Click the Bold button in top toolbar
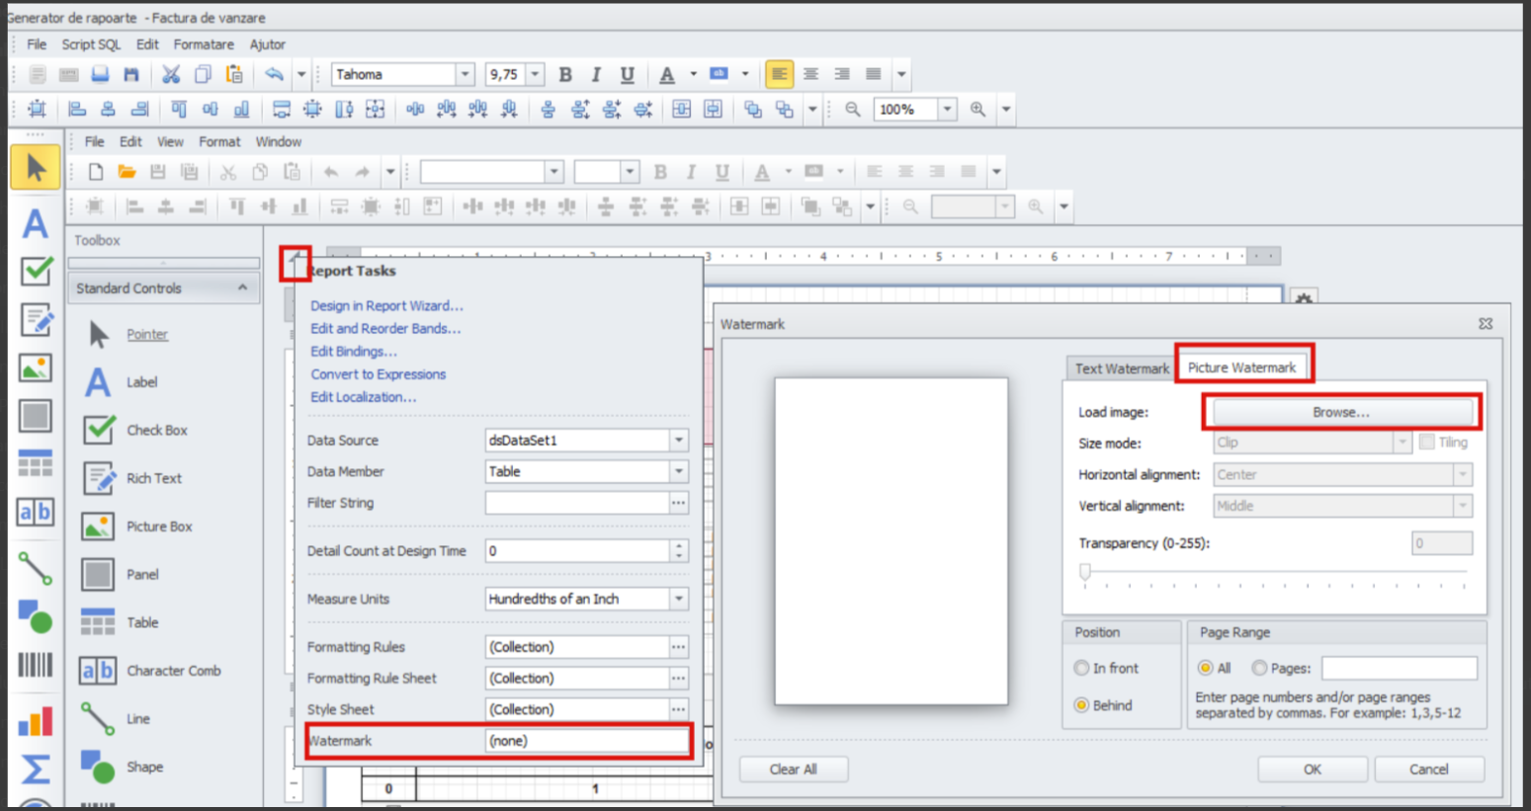1531x811 pixels. (x=565, y=75)
